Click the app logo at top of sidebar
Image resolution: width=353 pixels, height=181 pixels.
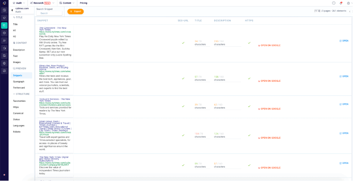(4, 3)
